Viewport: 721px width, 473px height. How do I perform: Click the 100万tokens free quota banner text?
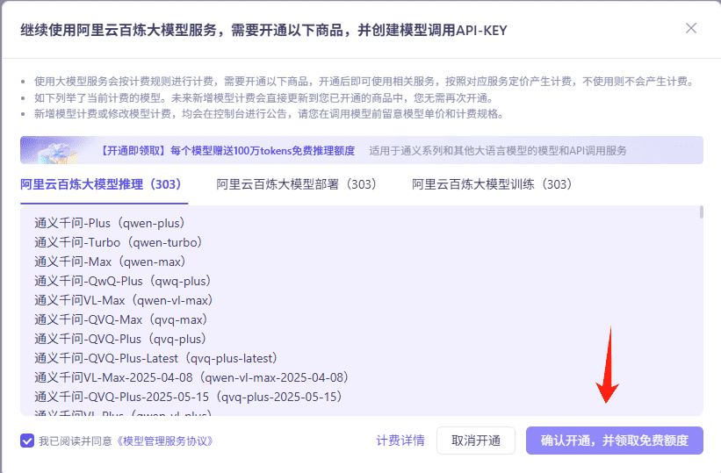pos(227,151)
